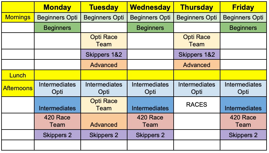Select Wednesday's green Beginners cell
This screenshot has width=269, height=153.
[x=150, y=28]
